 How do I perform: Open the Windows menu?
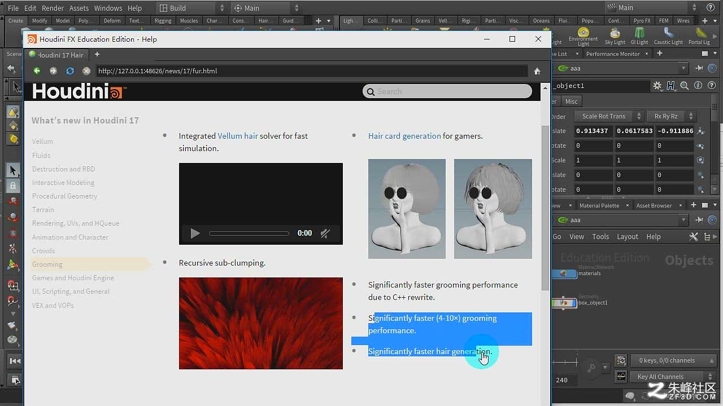coord(108,8)
